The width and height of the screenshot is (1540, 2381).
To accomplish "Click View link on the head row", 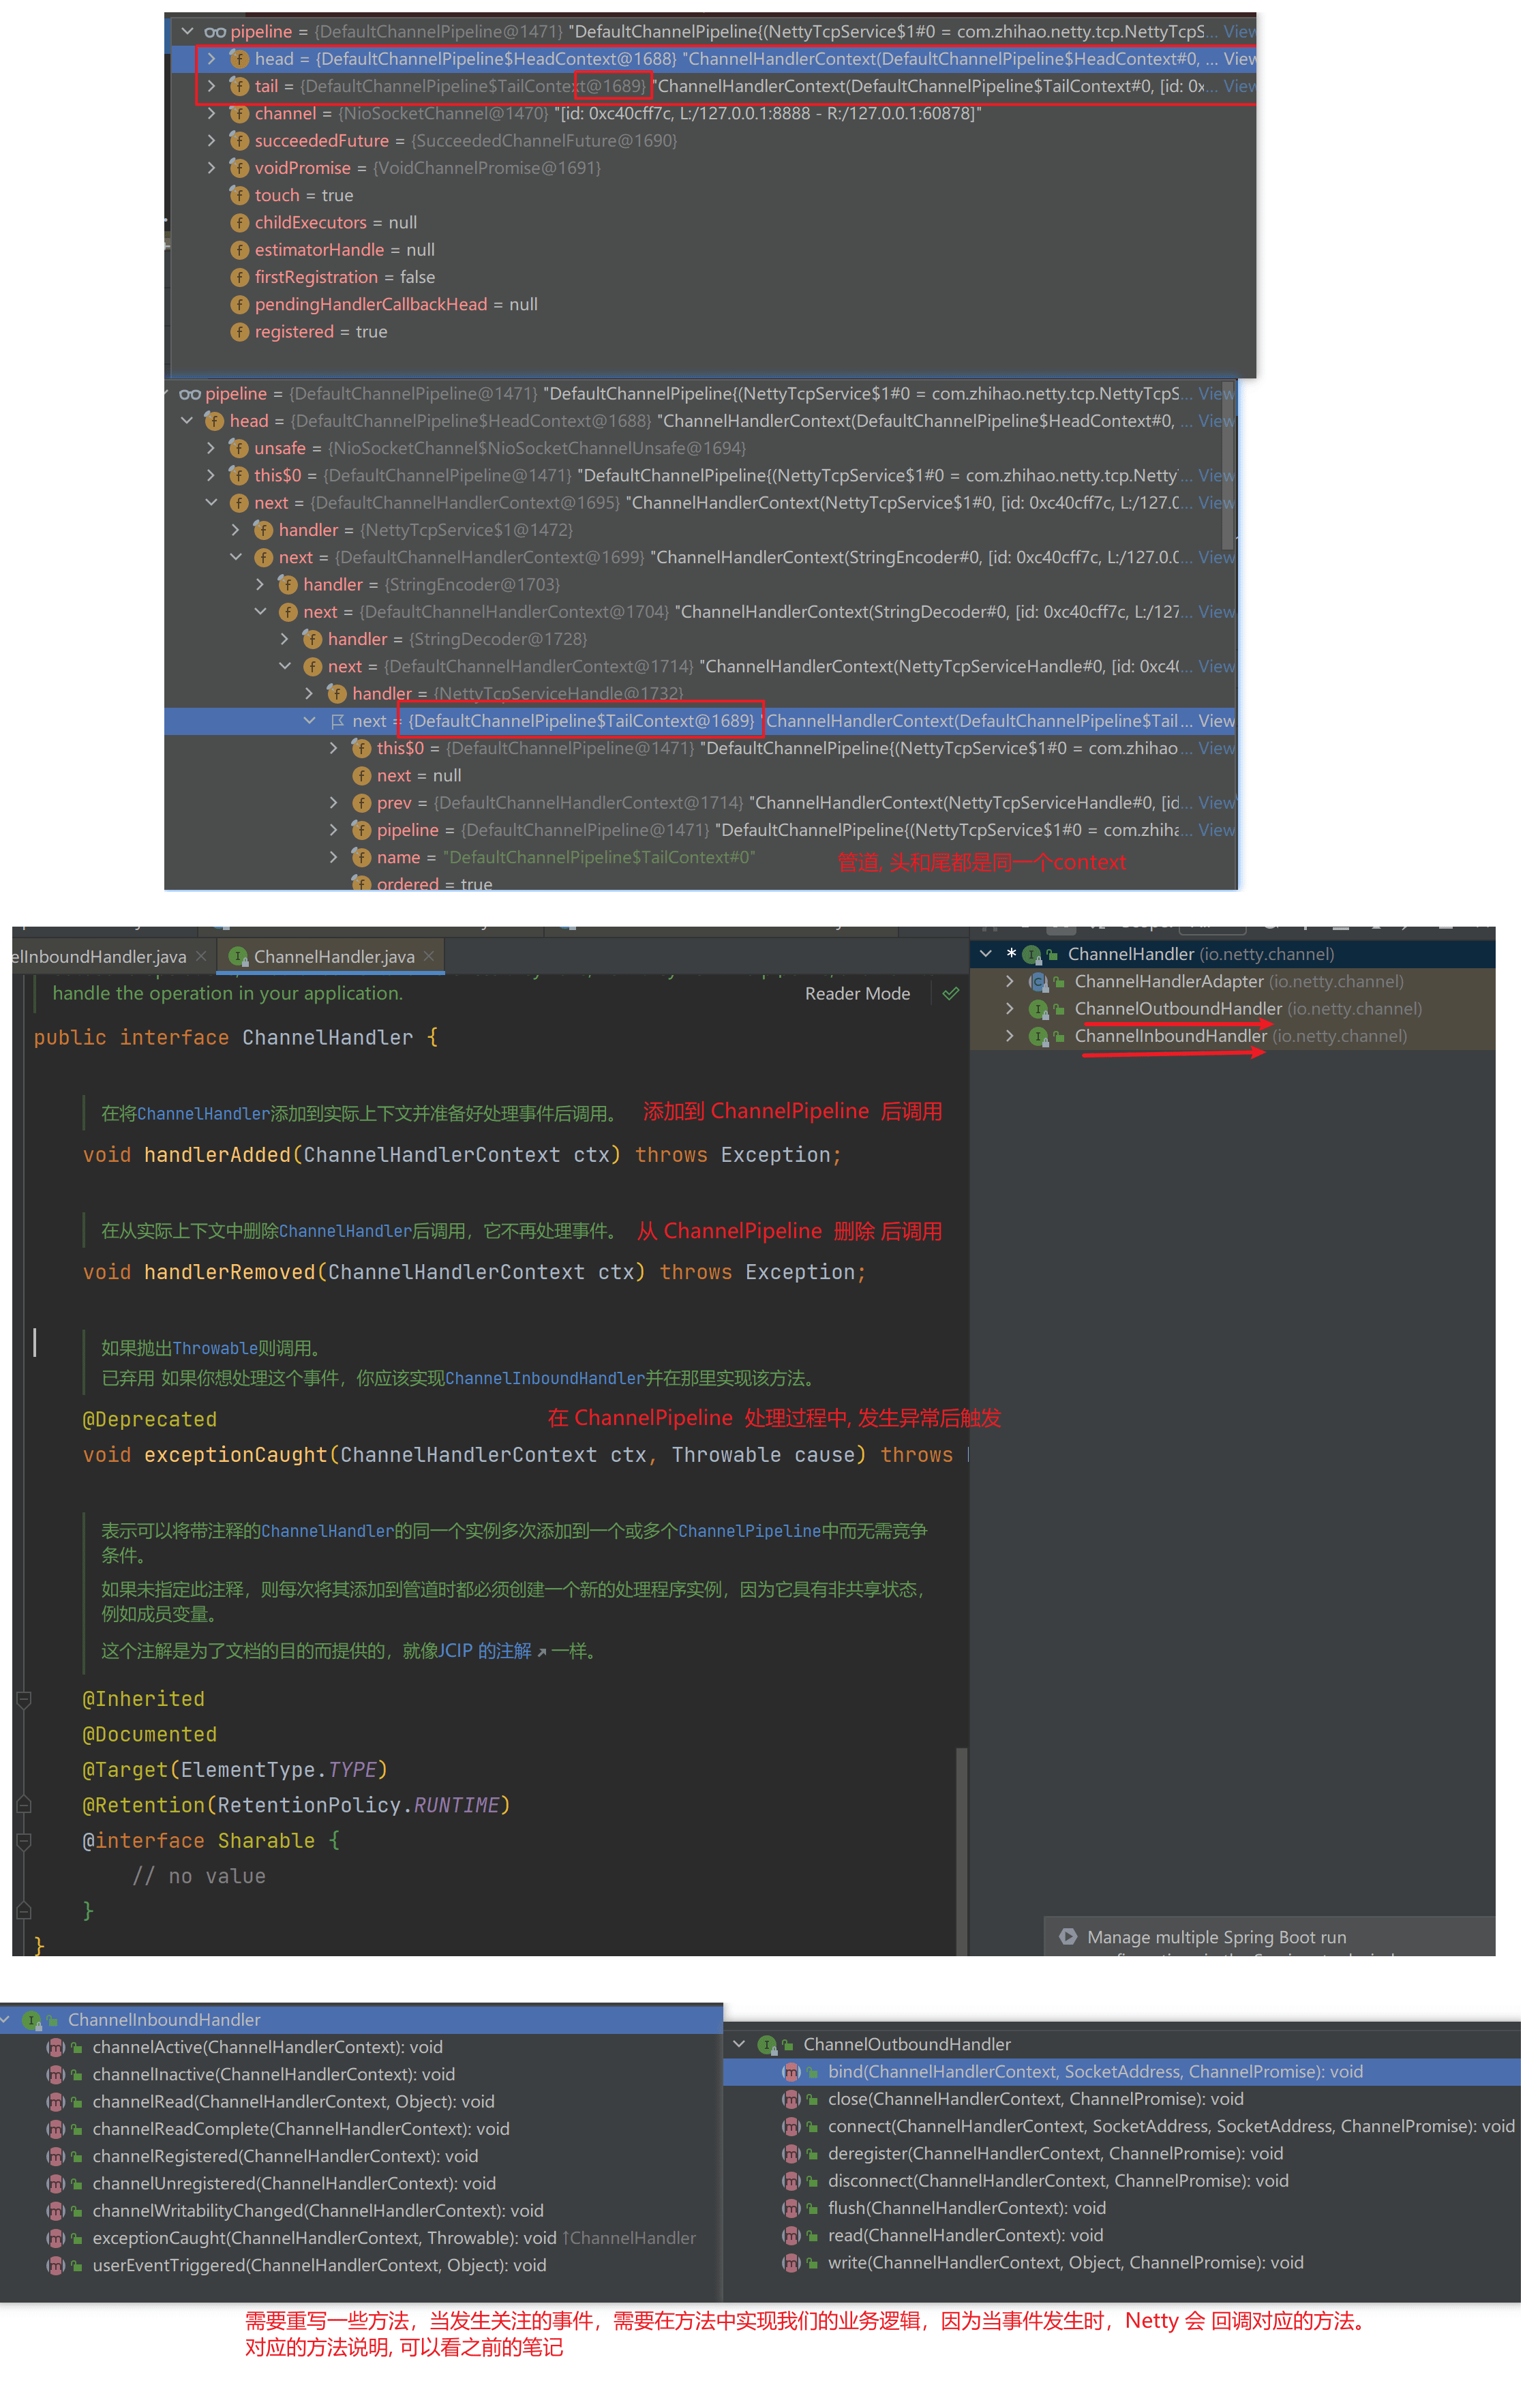I will (1238, 59).
